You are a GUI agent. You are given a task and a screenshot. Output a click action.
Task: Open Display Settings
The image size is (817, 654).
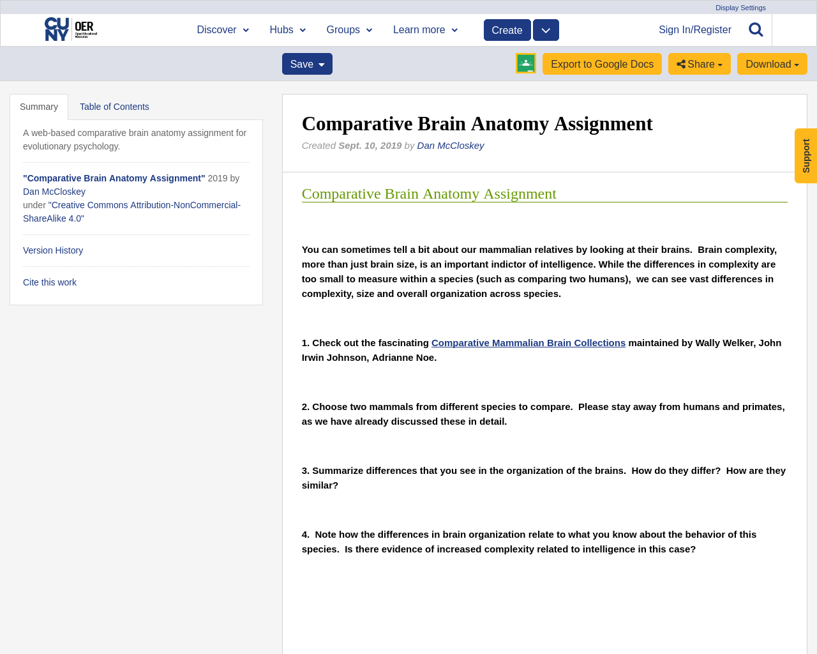[x=740, y=6]
